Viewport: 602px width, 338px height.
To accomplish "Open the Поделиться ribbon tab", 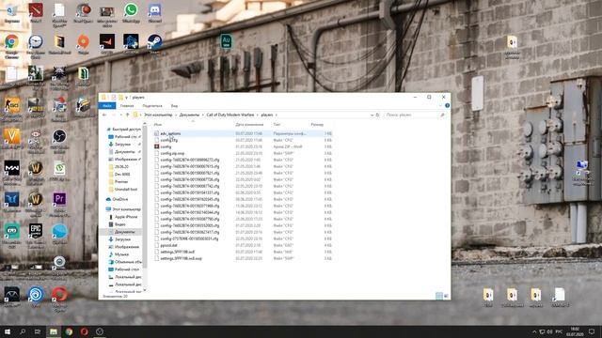I will [152, 105].
